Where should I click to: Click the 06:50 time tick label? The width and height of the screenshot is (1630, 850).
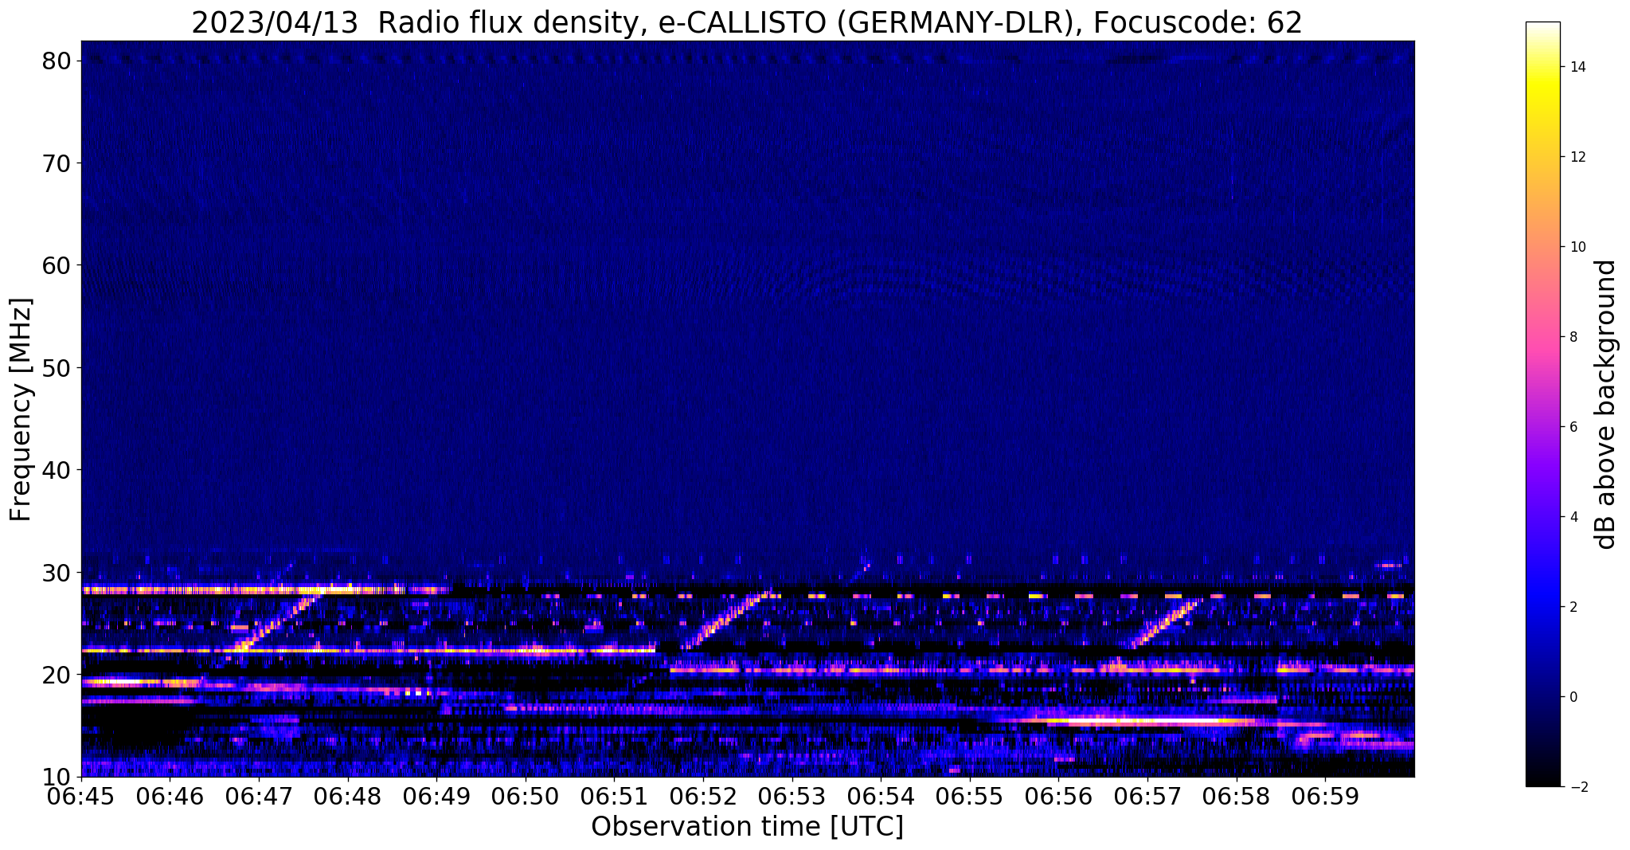[x=526, y=796]
